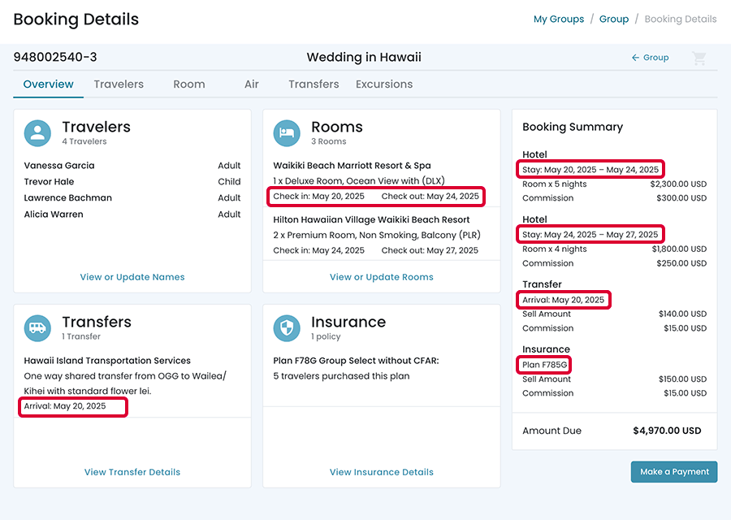Screen dimensions: 731x520
Task: Open the Room tab
Action: point(188,84)
